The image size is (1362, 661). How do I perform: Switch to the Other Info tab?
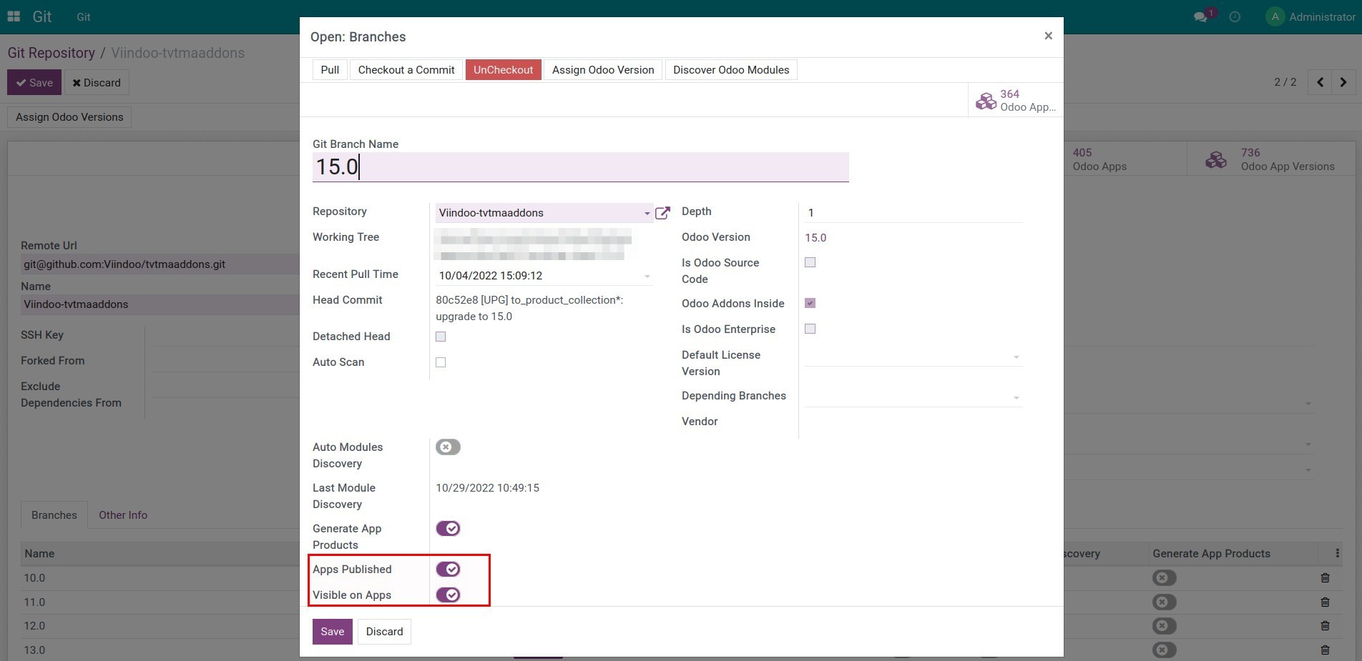123,515
